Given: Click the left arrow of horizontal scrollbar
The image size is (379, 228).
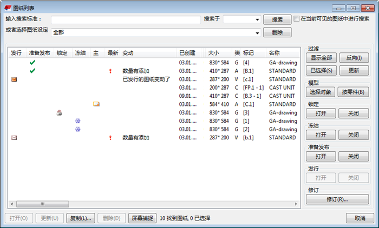Looking at the screenshot, I should click(x=12, y=204).
